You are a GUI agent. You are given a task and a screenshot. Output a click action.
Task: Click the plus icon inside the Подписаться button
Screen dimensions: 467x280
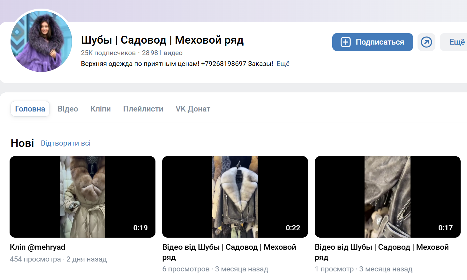[346, 42]
